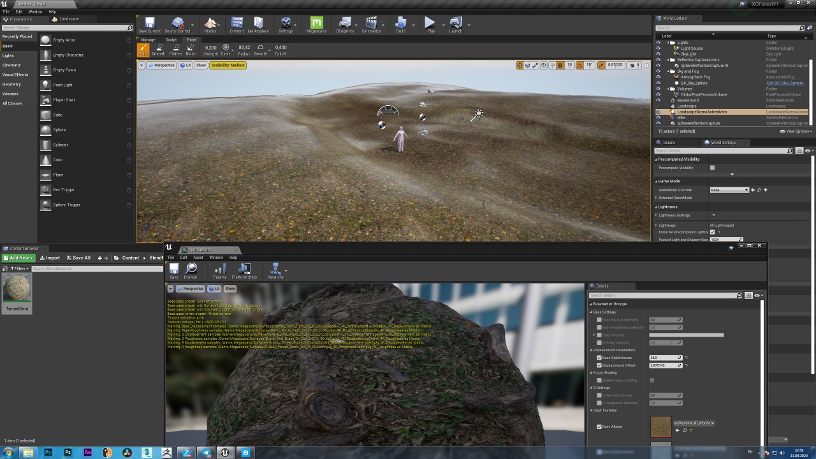The image size is (816, 459).
Task: Open the Content toolbar button
Action: (237, 25)
